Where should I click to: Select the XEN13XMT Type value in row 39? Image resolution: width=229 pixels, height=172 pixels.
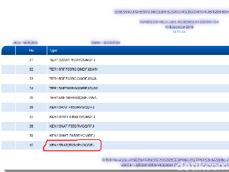tap(72, 136)
